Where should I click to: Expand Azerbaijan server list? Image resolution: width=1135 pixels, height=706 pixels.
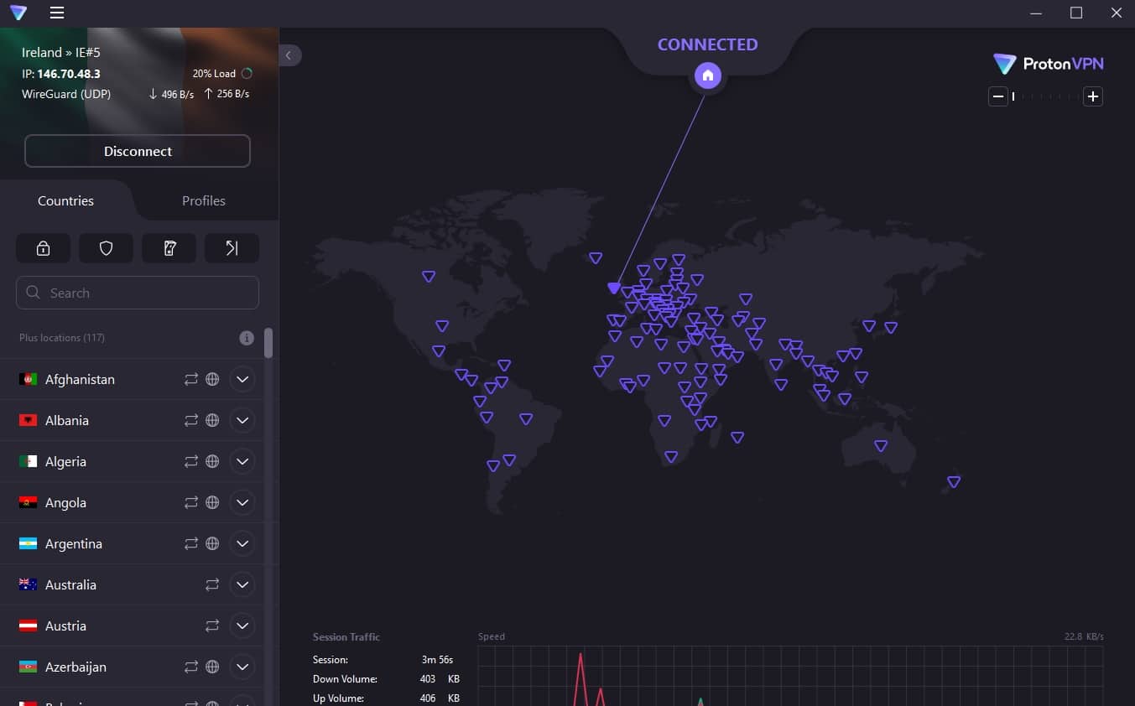click(x=242, y=667)
